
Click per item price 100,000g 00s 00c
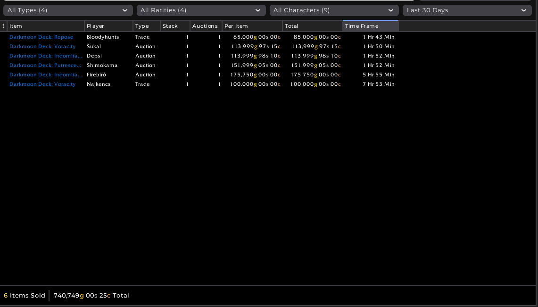tap(255, 84)
